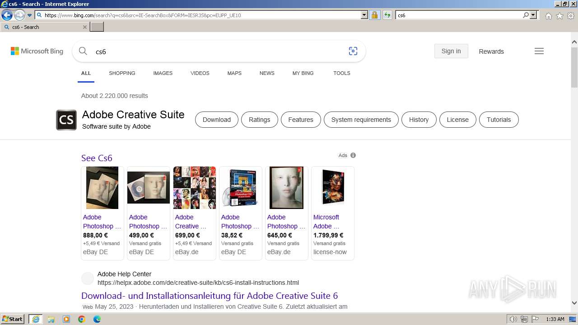
Task: Select the ALL results tab
Action: tap(86, 73)
